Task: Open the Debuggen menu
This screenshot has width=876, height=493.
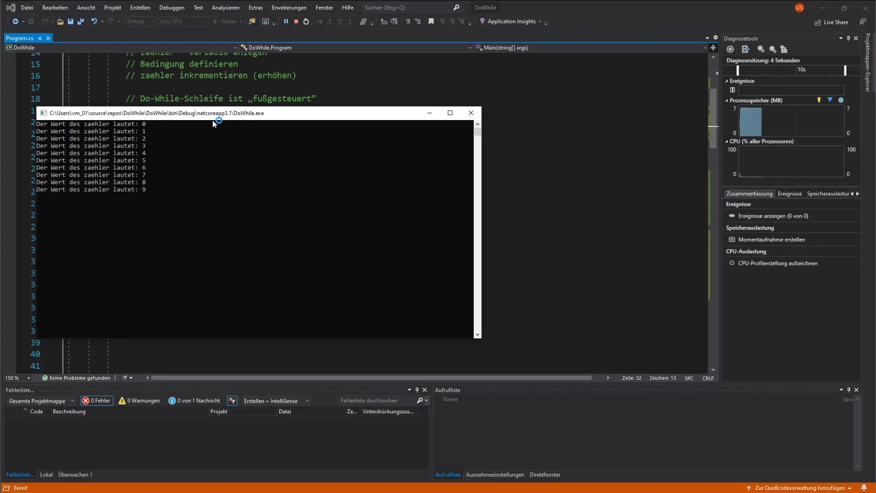Action: point(172,8)
